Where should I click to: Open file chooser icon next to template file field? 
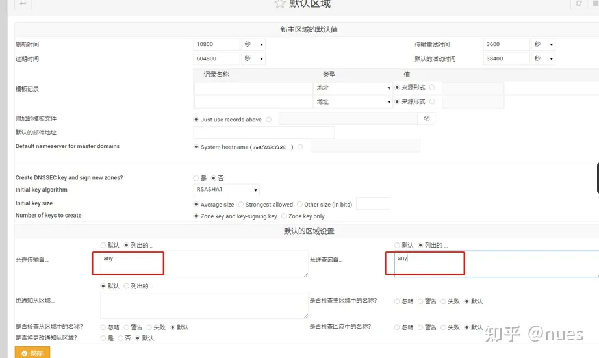click(x=426, y=119)
